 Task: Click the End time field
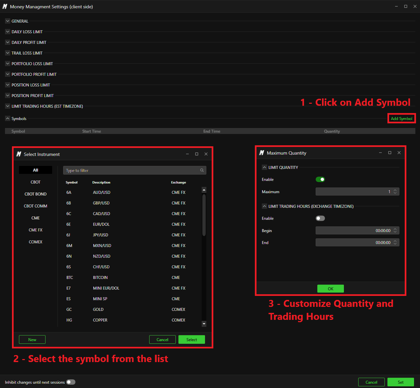tap(357, 242)
